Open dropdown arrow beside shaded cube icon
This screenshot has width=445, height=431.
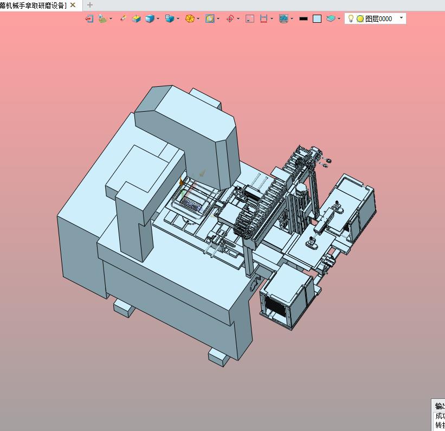coord(158,19)
